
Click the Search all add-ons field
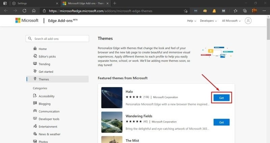57,38
